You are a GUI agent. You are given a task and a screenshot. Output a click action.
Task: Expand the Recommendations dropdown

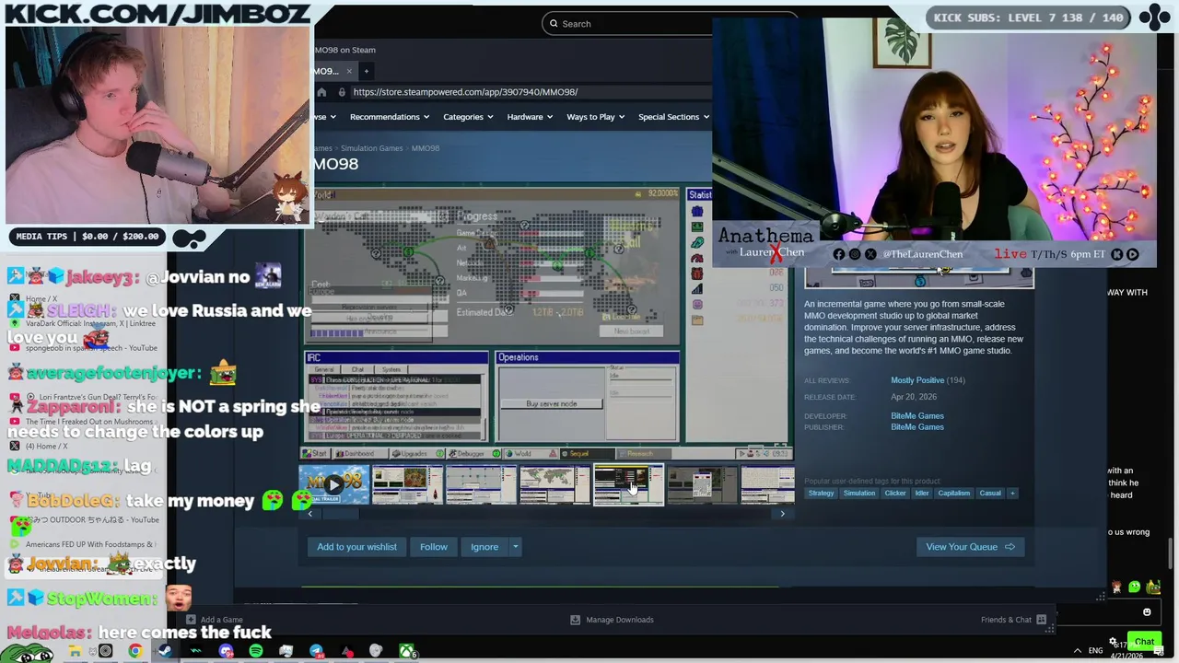(x=390, y=117)
